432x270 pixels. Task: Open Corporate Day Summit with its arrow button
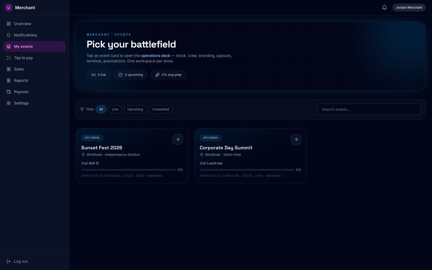(296, 139)
